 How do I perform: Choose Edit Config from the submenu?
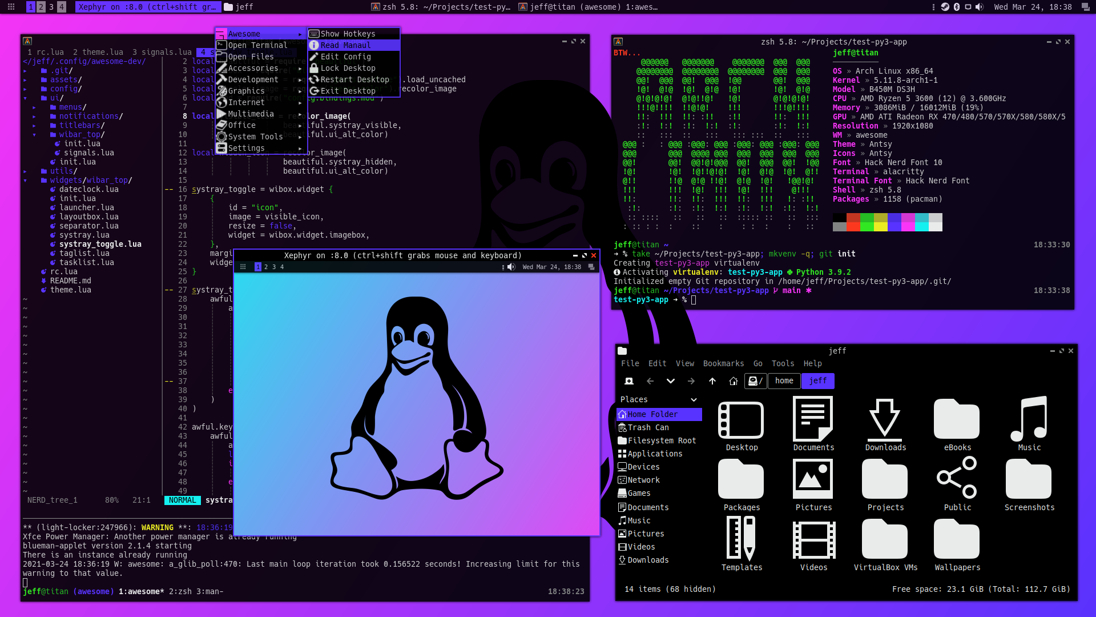(354, 57)
